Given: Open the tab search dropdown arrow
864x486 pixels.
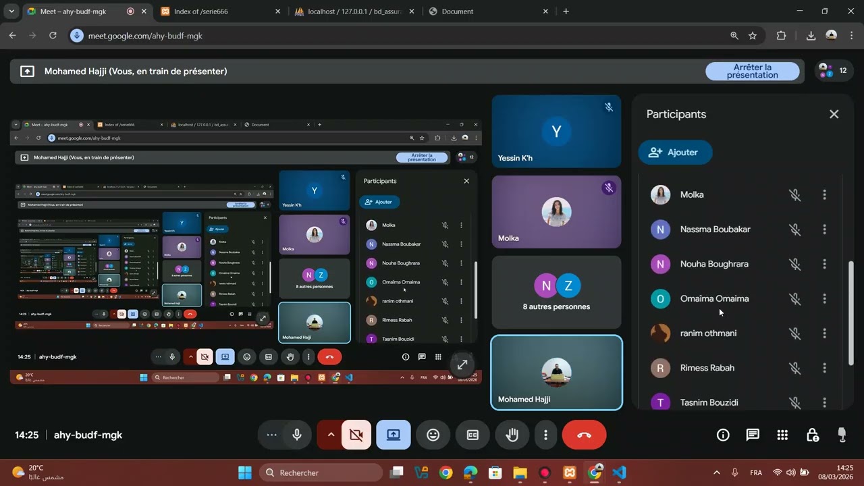Looking at the screenshot, I should point(11,11).
